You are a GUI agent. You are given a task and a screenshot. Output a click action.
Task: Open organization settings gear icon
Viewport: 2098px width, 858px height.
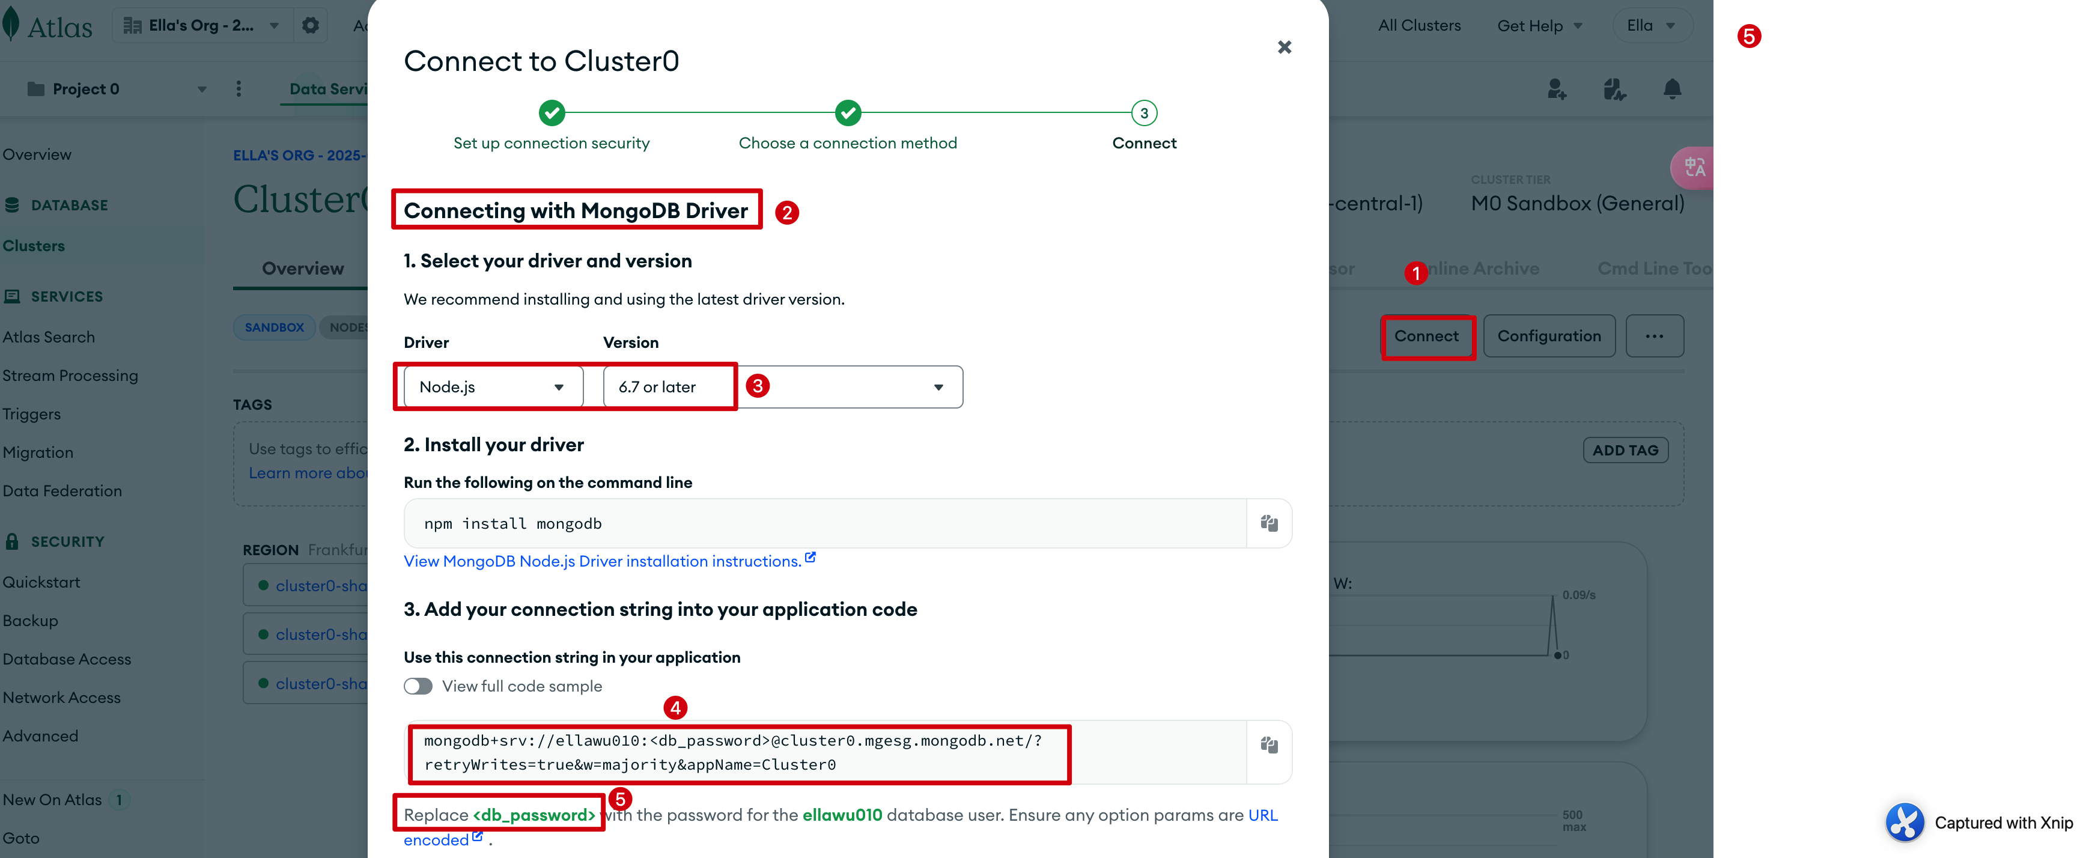(309, 25)
